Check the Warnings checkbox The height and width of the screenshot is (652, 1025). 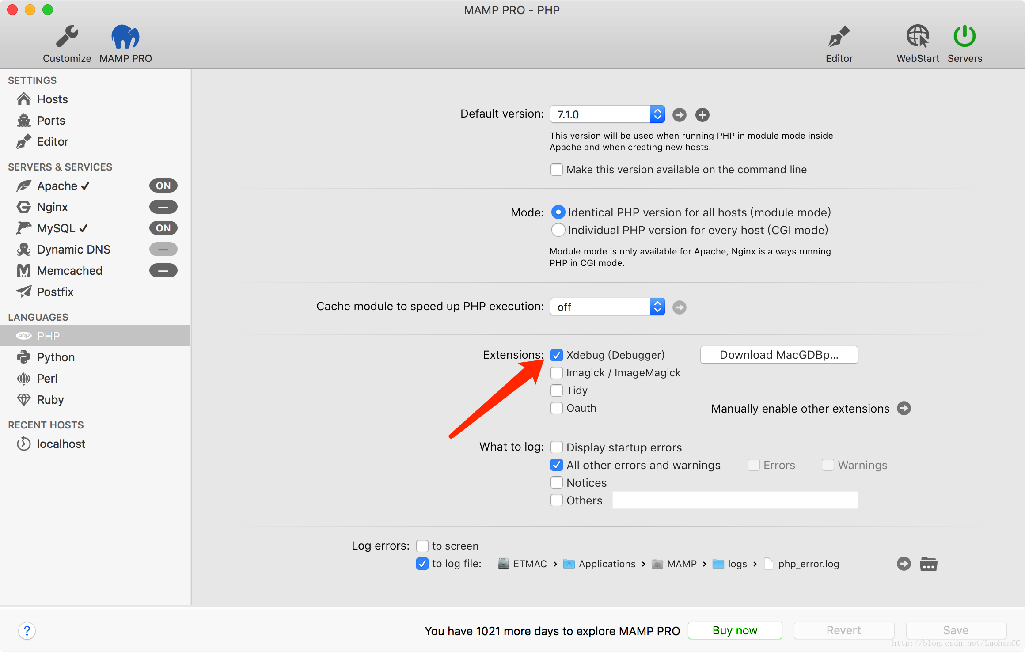828,465
